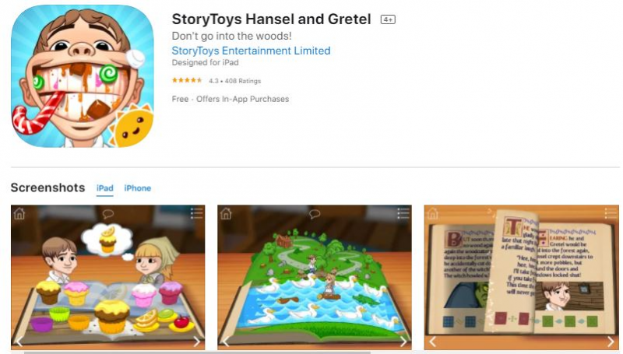Viewport: 623px width, 354px height.
Task: Click home icon in storybook page screenshot
Action: pyautogui.click(x=432, y=214)
